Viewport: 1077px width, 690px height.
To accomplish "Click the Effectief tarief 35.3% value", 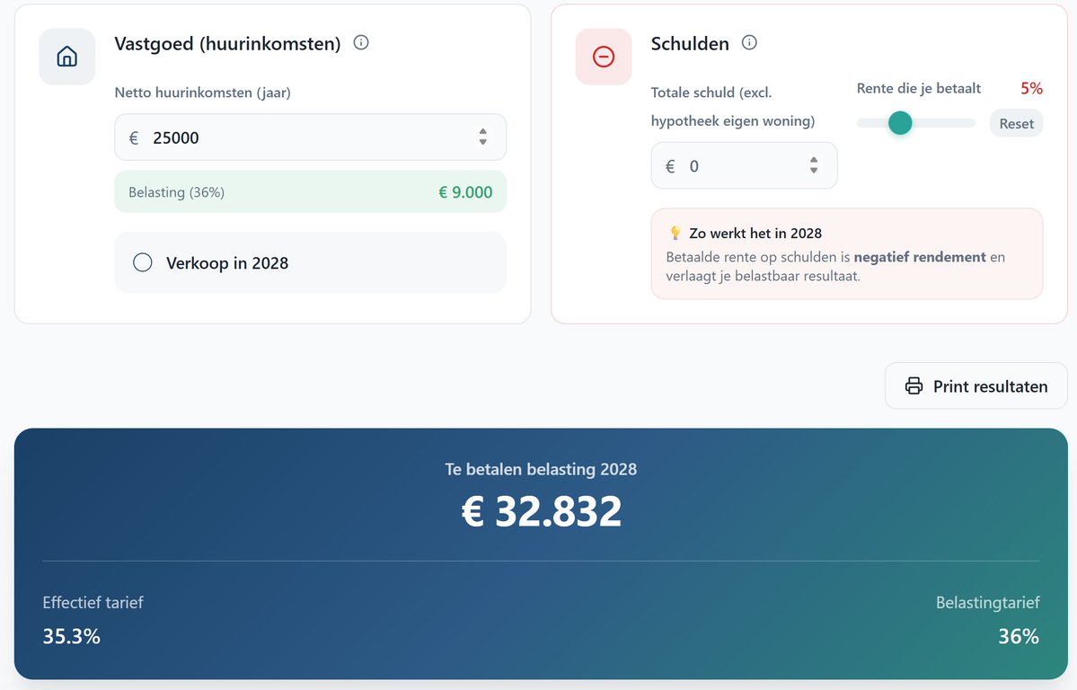I will pos(72,636).
